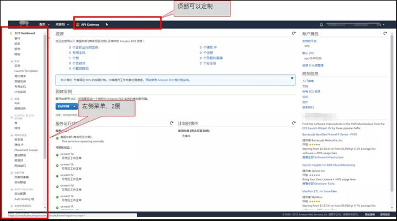This screenshot has height=221, width=397.
Task: Open the account name dropdown in top bar
Action: point(355,25)
